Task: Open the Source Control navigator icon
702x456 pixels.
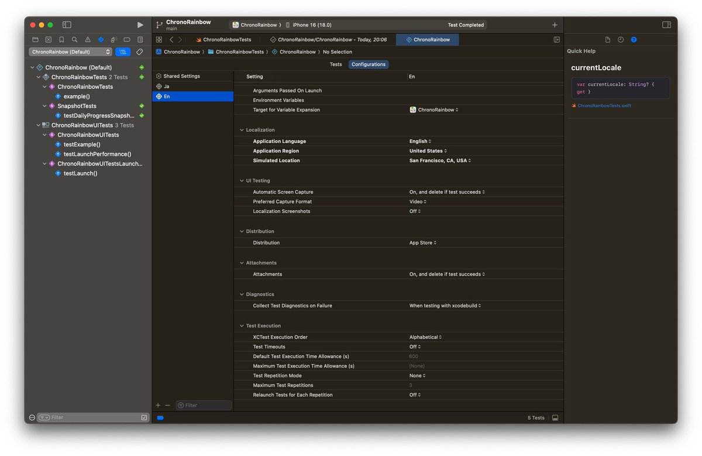Action: [49, 40]
